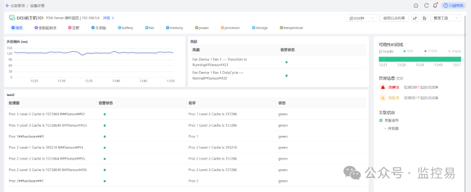471x192 pixels.
Task: Select the Fan 1 Transition to Running row
Action: tap(278, 62)
